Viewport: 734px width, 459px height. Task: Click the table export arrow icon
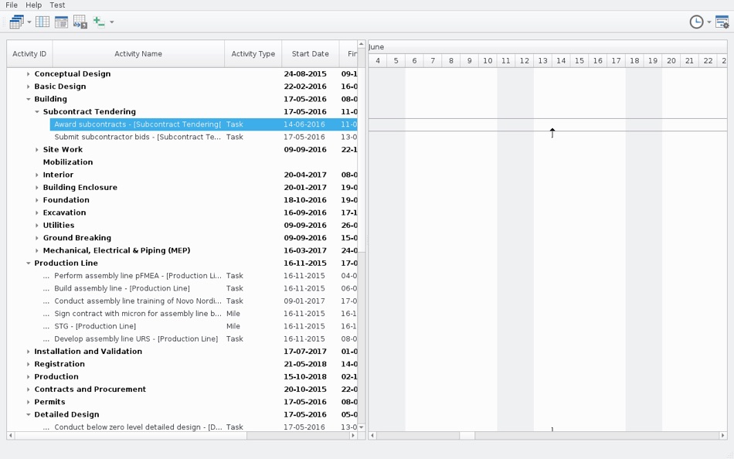point(80,22)
